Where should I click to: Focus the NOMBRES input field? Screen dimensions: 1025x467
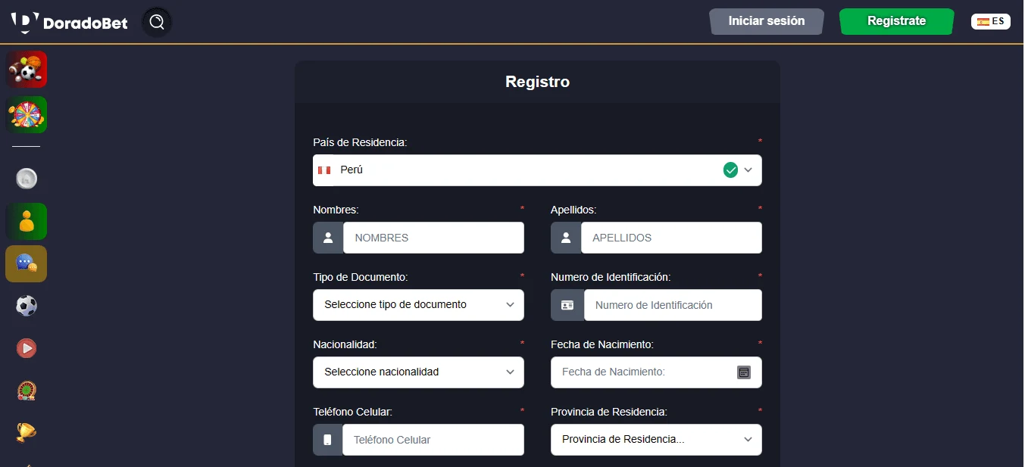tap(433, 238)
